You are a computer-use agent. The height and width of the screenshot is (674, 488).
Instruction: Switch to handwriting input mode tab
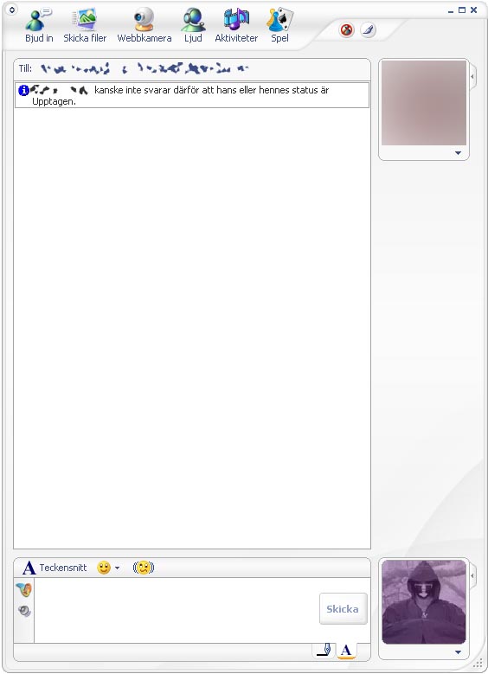(324, 651)
